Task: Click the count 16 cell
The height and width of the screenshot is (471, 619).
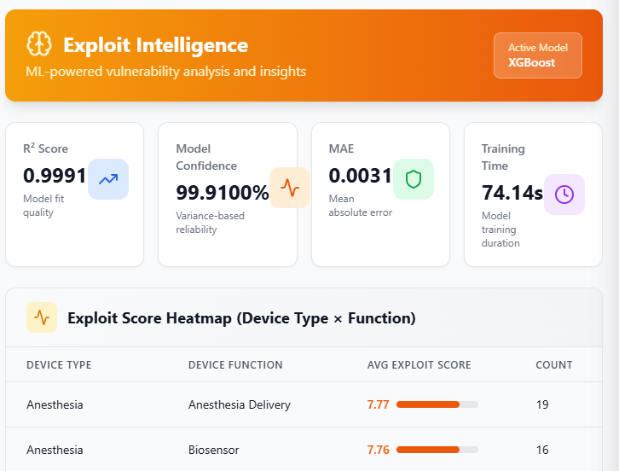Action: pos(542,450)
